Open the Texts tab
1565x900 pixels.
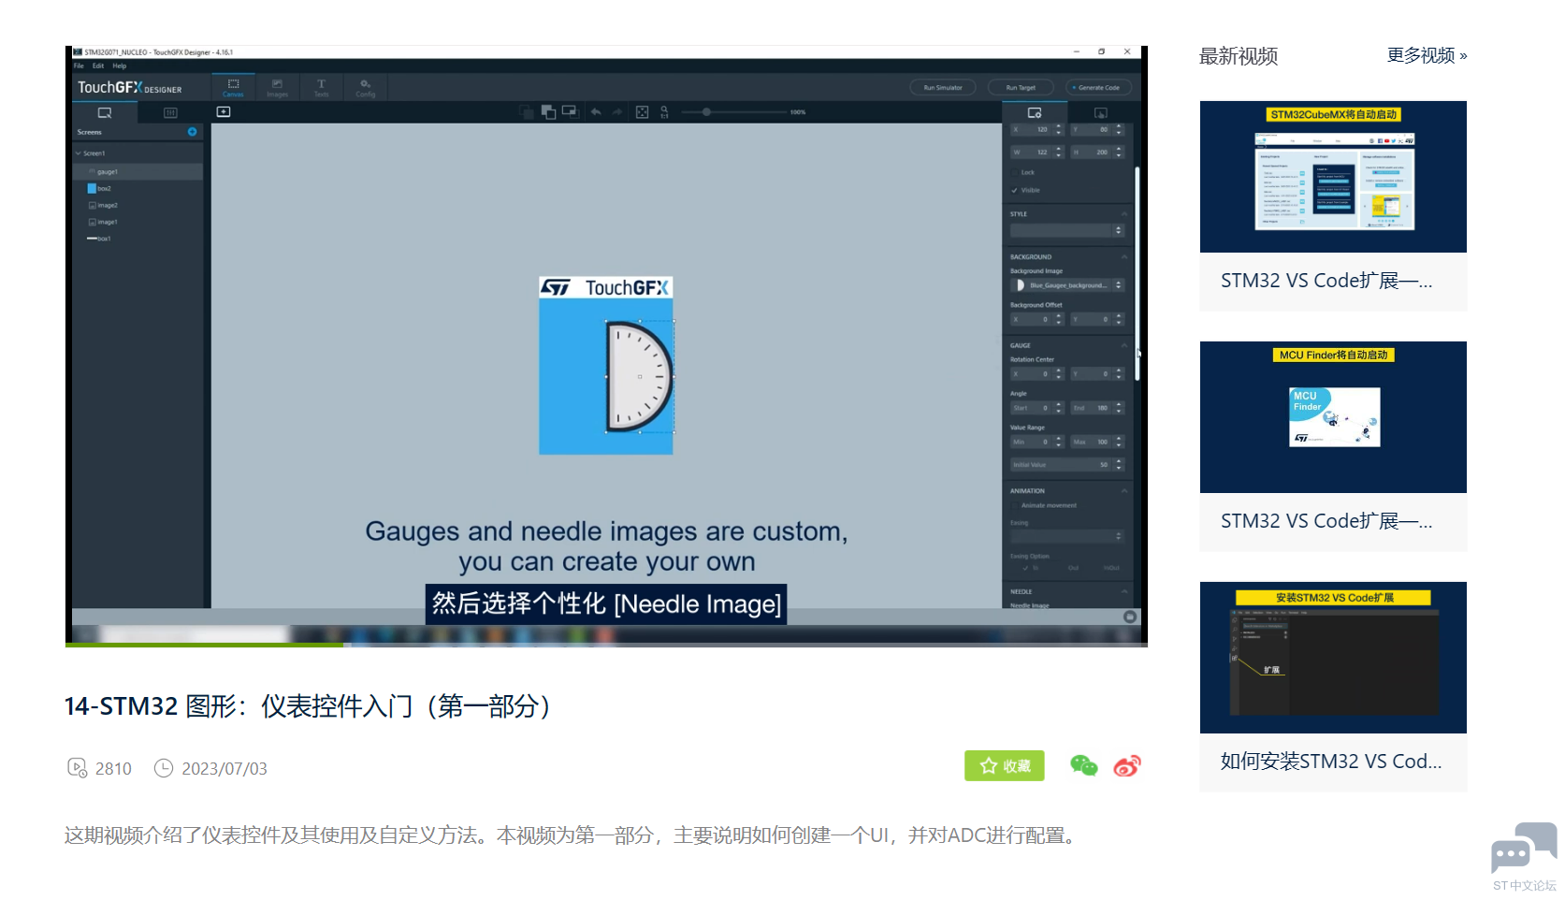coord(321,87)
